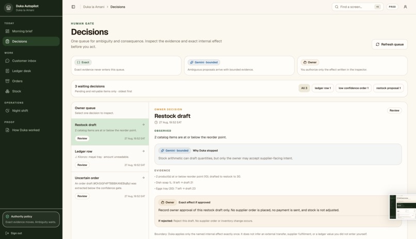The width and height of the screenshot is (416, 239).
Task: Click the PROD environment badge
Action: pos(392,7)
